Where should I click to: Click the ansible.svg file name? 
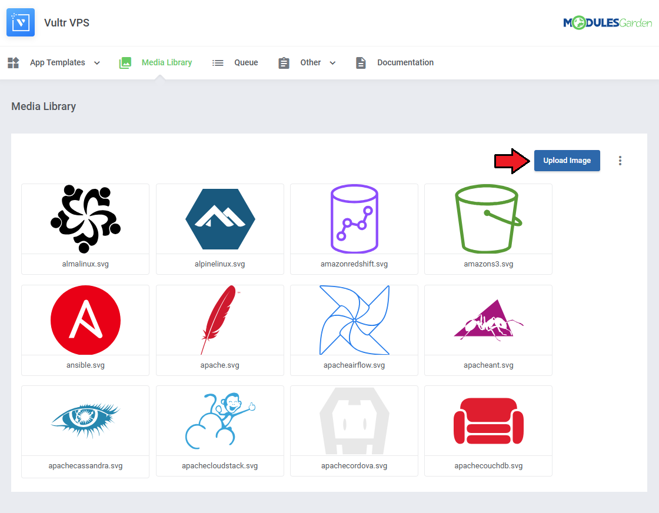(x=85, y=365)
